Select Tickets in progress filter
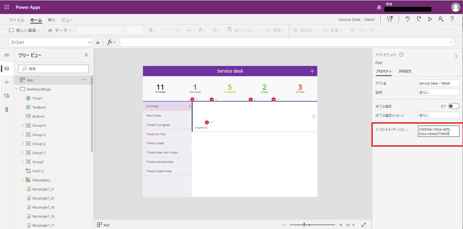463x229 pixels. click(x=168, y=125)
